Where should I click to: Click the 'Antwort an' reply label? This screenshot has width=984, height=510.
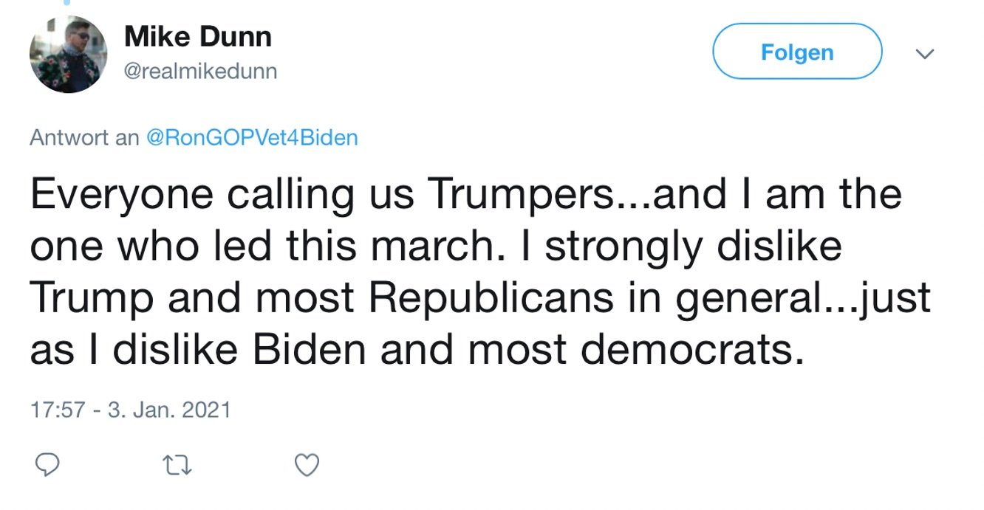pyautogui.click(x=84, y=138)
